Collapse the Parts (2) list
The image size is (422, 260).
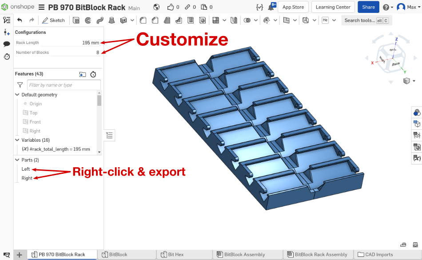click(x=17, y=160)
